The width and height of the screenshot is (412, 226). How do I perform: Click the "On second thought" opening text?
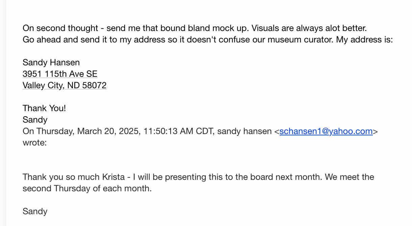tap(60, 28)
